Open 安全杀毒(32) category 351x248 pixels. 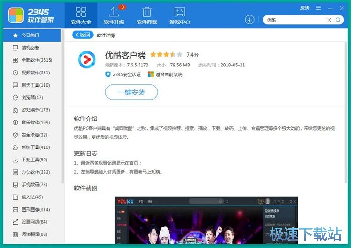pos(32,135)
